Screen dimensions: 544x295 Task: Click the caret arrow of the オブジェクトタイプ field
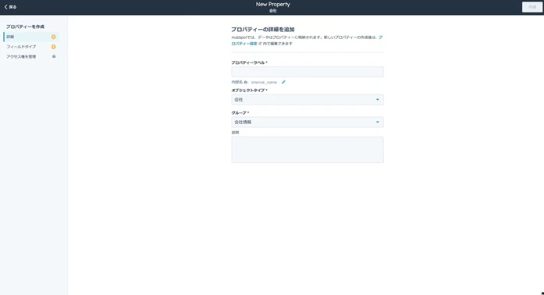378,100
